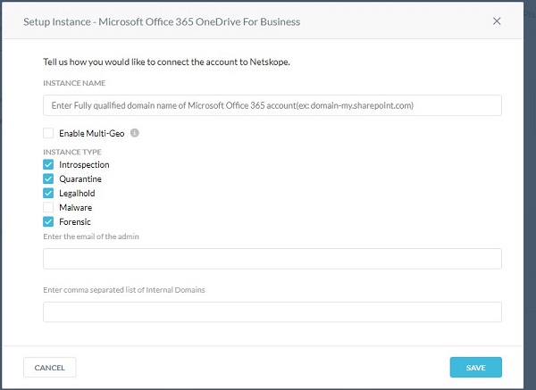Image resolution: width=536 pixels, height=390 pixels.
Task: Click the INSTANCE NAME label
Action: [74, 83]
